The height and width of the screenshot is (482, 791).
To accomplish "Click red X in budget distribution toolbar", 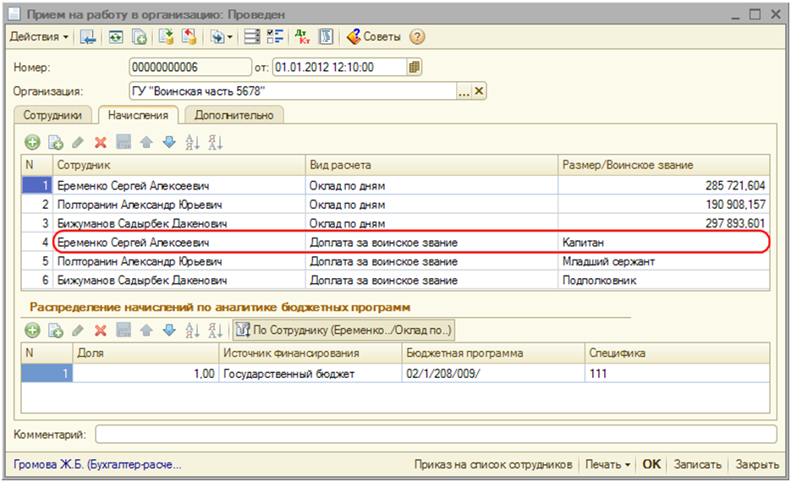I will click(100, 330).
